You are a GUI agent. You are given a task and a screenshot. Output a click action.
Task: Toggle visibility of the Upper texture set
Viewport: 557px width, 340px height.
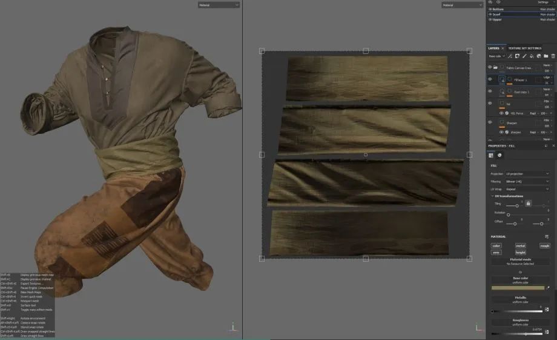(490, 19)
